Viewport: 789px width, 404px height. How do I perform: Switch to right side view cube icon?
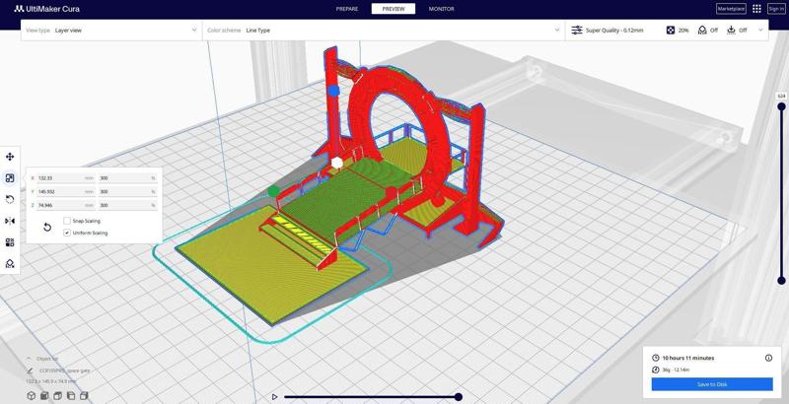pos(84,396)
